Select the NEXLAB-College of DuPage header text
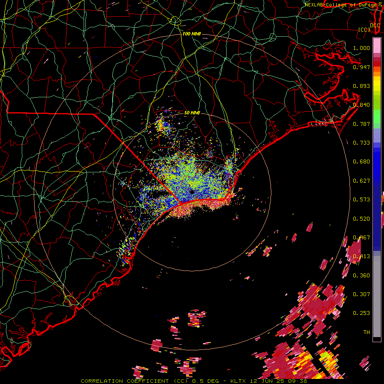This screenshot has height=384, width=384. [340, 5]
